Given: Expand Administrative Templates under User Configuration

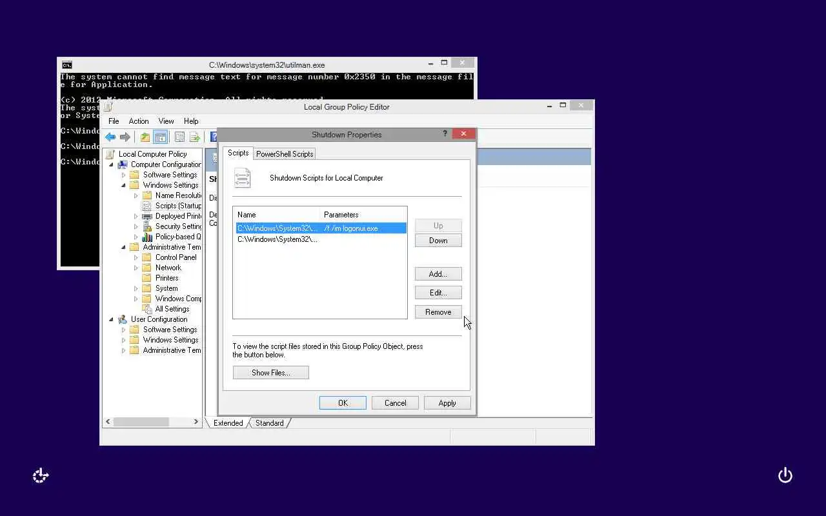Looking at the screenshot, I should click(x=123, y=350).
